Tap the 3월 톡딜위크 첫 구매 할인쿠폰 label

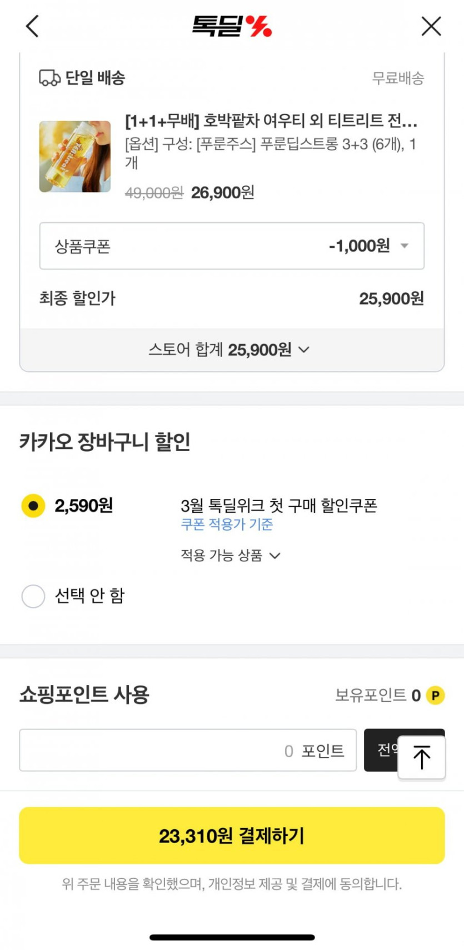pos(279,506)
